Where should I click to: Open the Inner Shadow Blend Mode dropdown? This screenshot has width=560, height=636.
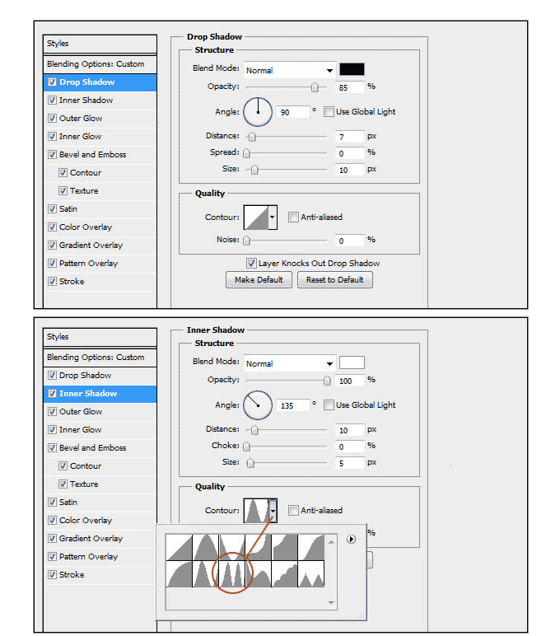289,363
